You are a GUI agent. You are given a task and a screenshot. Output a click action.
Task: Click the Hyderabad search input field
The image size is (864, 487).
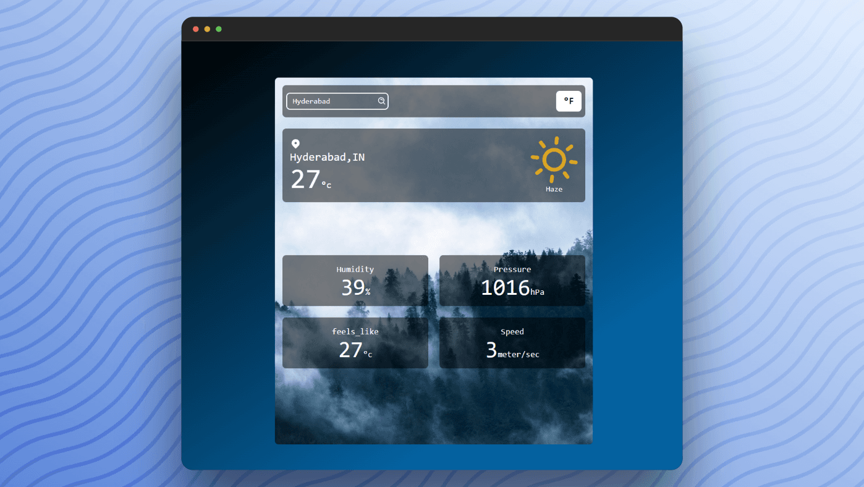(334, 101)
